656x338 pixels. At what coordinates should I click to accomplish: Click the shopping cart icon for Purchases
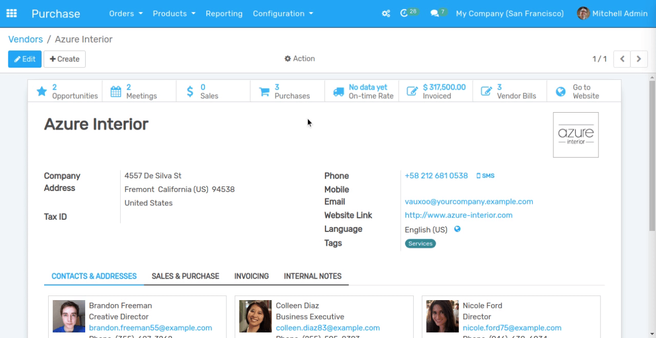tap(264, 92)
